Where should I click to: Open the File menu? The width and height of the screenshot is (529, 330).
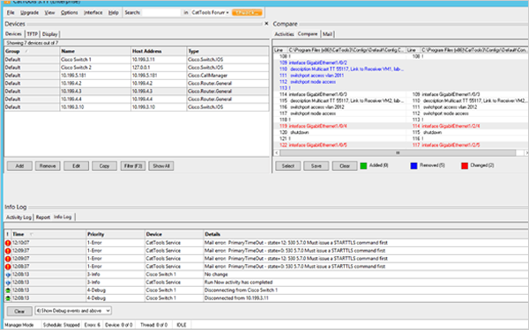(11, 12)
